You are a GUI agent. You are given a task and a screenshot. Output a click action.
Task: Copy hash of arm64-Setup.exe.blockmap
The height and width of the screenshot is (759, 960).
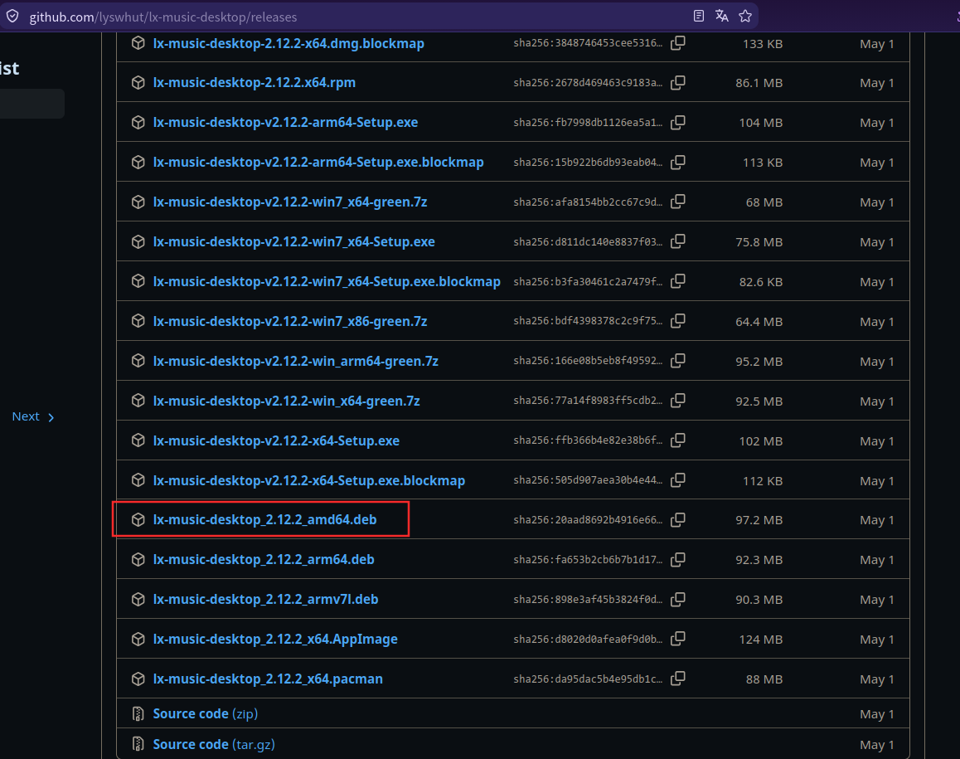[x=678, y=163]
